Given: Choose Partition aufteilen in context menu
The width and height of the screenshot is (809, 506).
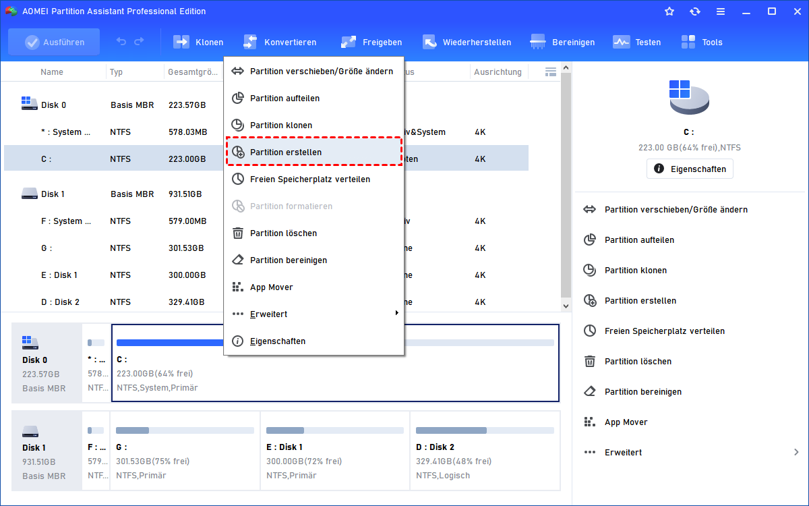Looking at the screenshot, I should [313, 98].
